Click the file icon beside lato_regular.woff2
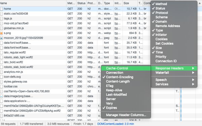 (x=1, y=53)
